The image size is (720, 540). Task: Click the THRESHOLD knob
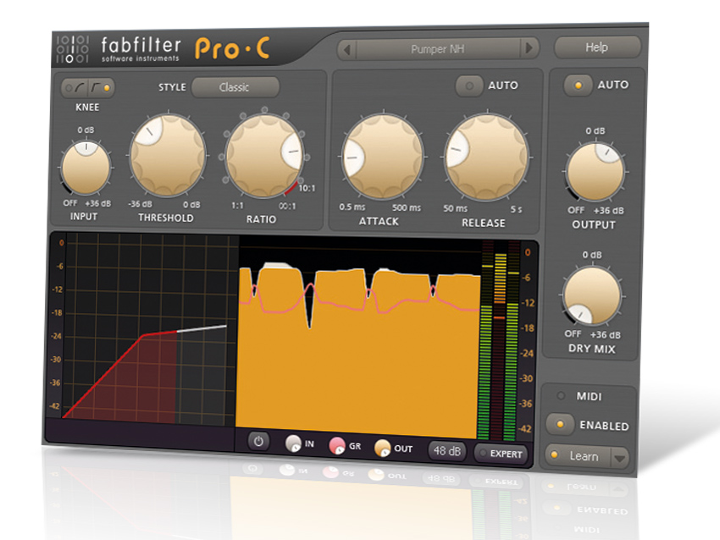168,155
